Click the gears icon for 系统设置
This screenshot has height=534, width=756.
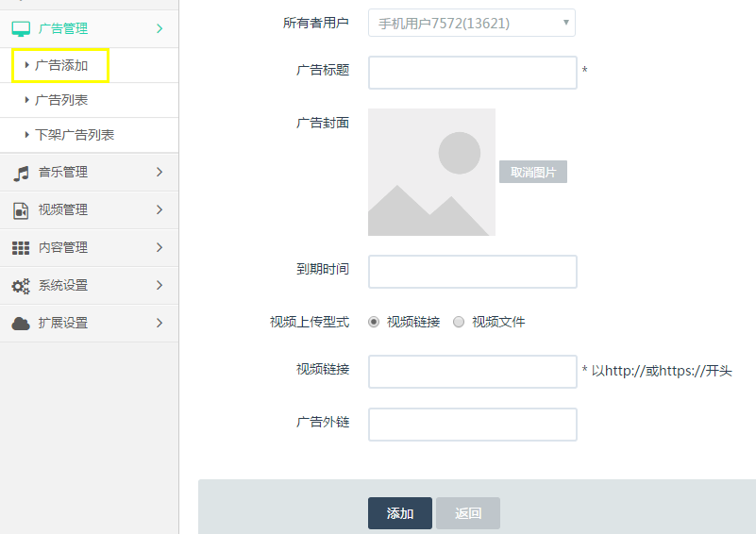click(x=21, y=286)
